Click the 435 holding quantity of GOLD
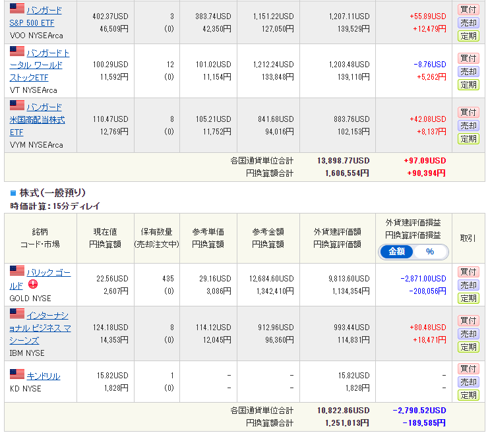 [x=168, y=278]
